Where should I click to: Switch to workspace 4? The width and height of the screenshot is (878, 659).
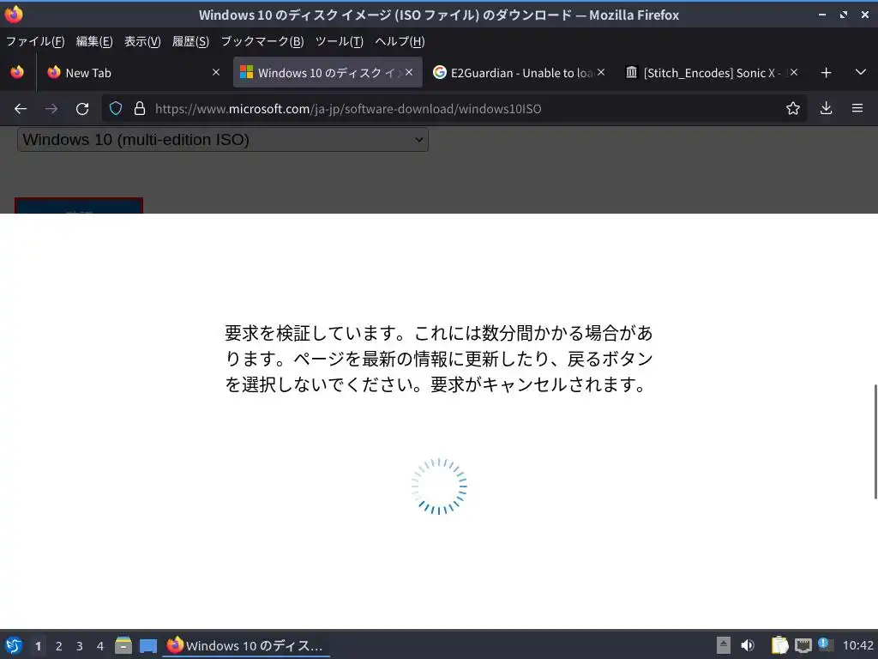click(x=100, y=645)
